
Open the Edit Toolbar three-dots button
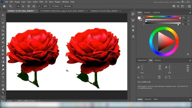click(x=3, y=97)
